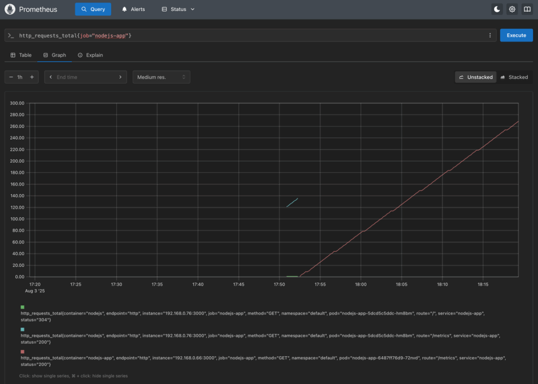Click the http_requests_total query expression field
This screenshot has height=384, width=538.
[251, 35]
